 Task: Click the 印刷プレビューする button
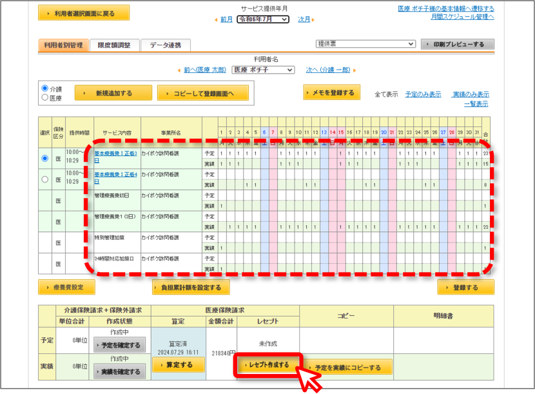pyautogui.click(x=458, y=44)
